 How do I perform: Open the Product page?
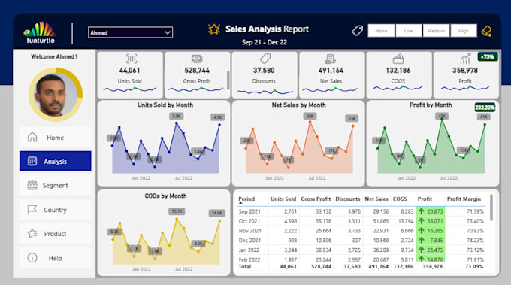coord(55,233)
